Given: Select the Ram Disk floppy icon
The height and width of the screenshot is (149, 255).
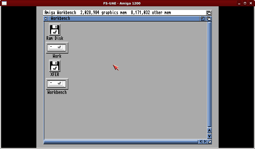Looking at the screenshot, I should point(55,30).
